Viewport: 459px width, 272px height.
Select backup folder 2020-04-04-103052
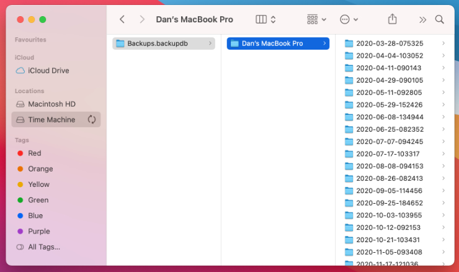click(x=395, y=56)
